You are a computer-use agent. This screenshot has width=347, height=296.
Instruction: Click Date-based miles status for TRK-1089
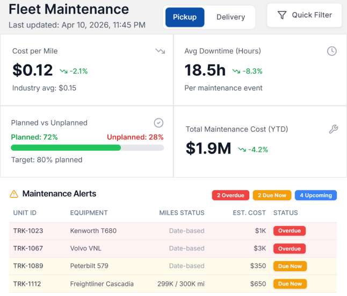pos(187,266)
